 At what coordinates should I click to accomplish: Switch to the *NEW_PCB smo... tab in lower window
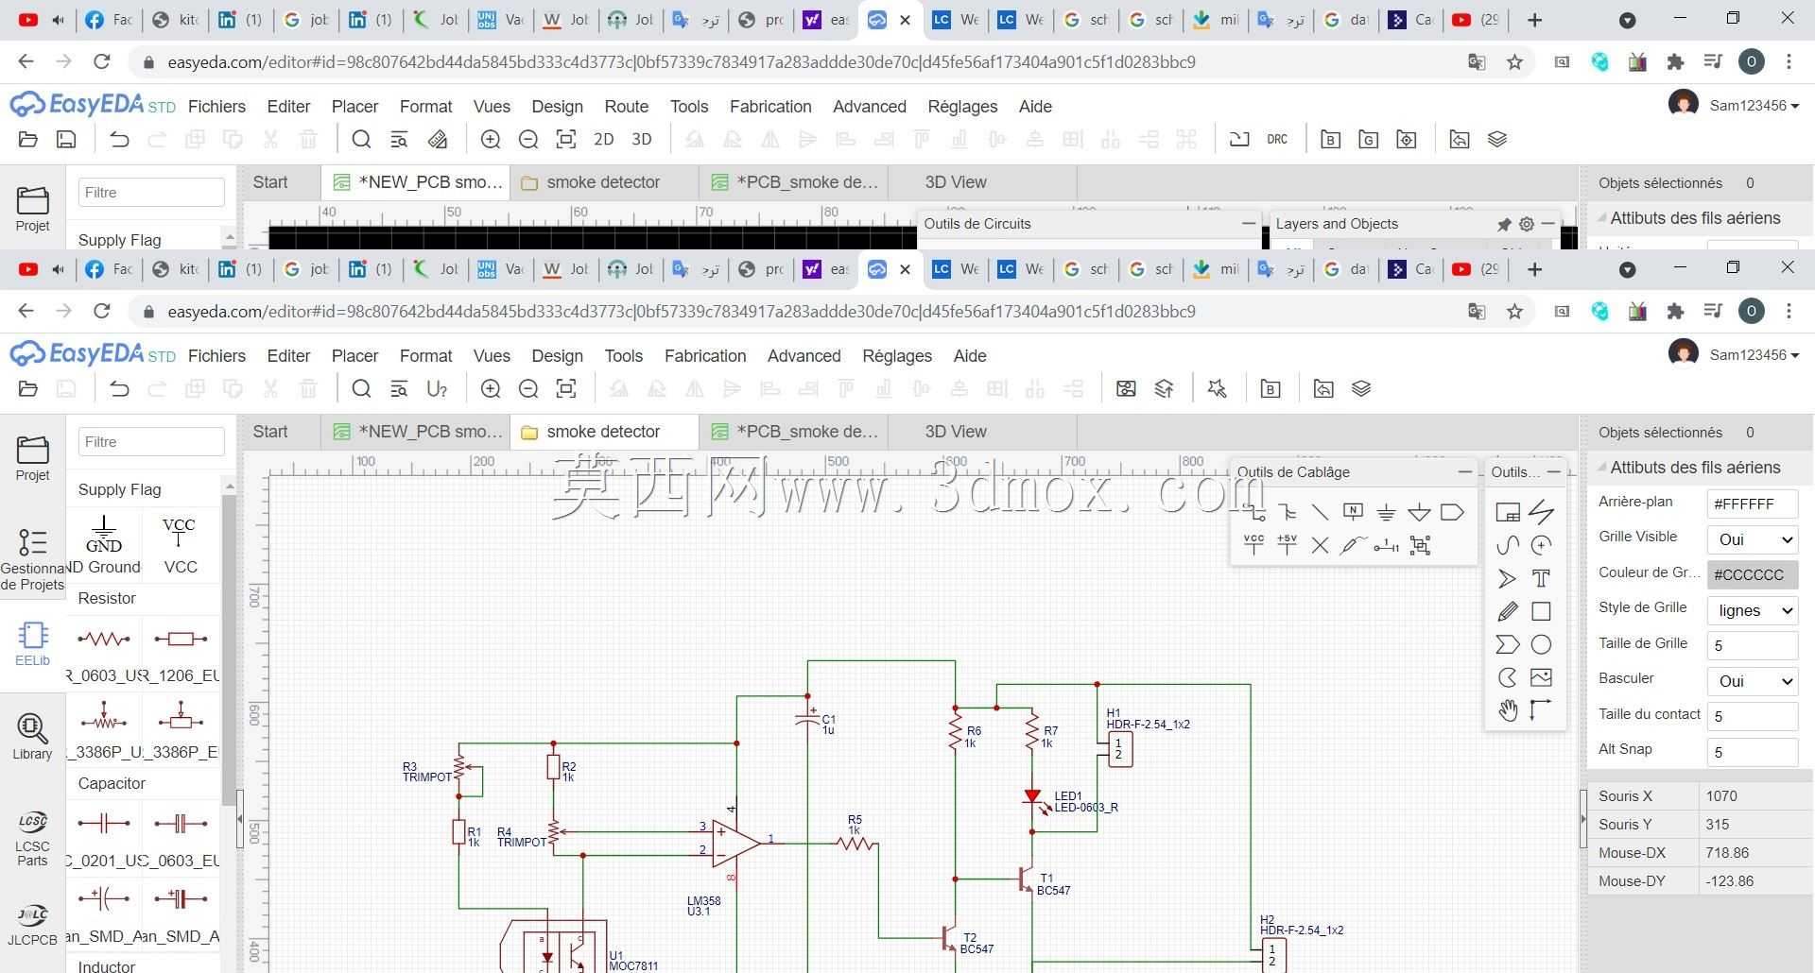(416, 432)
